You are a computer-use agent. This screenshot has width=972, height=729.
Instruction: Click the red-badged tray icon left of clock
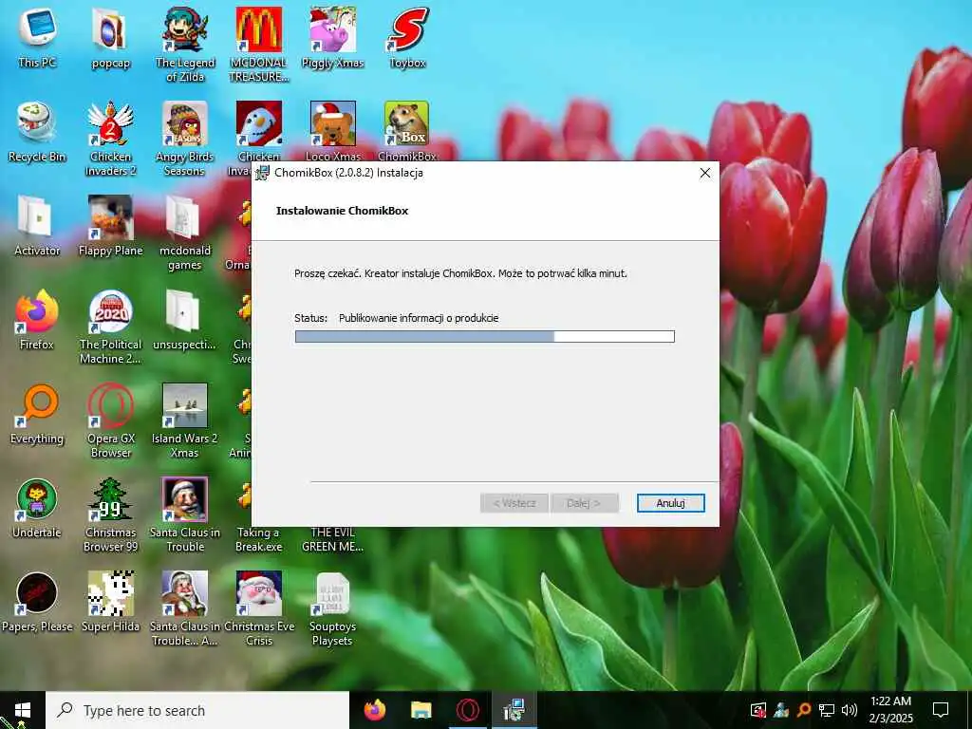click(x=757, y=710)
